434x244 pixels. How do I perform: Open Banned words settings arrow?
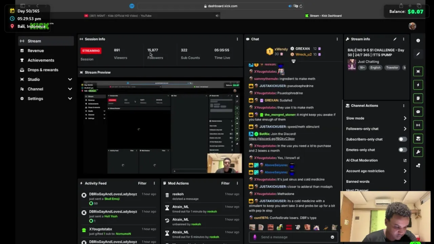(x=405, y=182)
